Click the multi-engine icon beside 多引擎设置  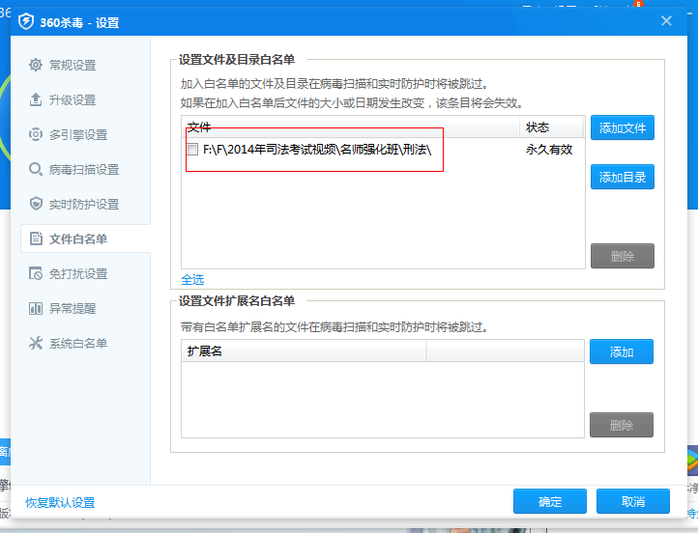pos(36,134)
